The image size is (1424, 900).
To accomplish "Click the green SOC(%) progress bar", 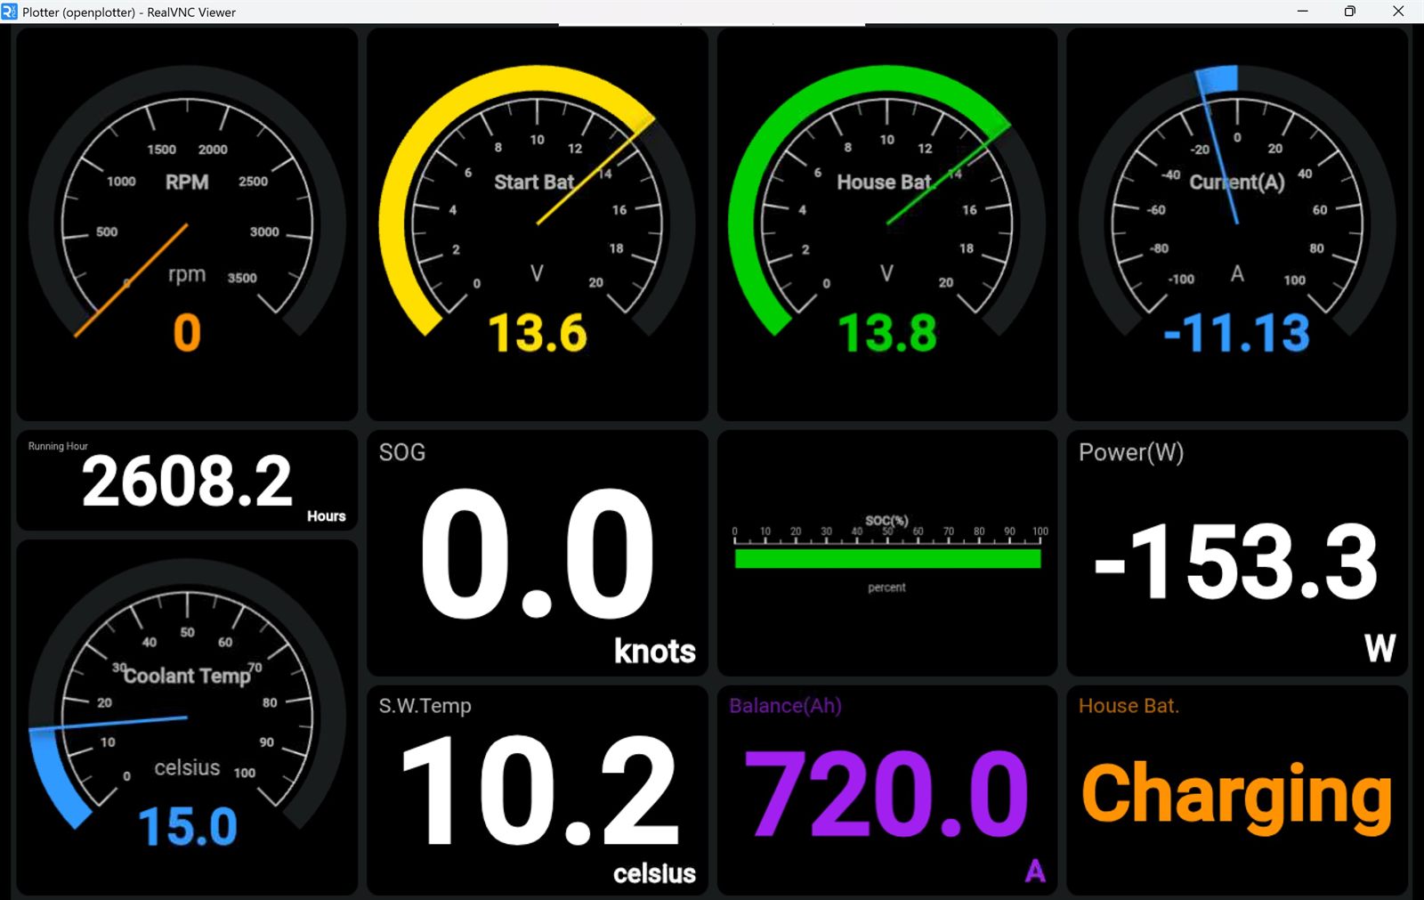I will 887,559.
